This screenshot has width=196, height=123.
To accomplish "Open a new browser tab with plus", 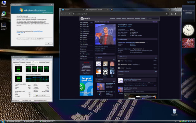I will (x=112, y=10).
